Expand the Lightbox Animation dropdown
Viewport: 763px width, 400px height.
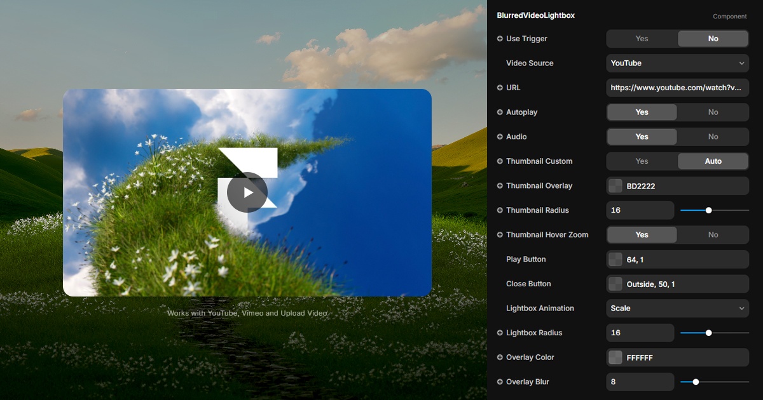pyautogui.click(x=677, y=309)
